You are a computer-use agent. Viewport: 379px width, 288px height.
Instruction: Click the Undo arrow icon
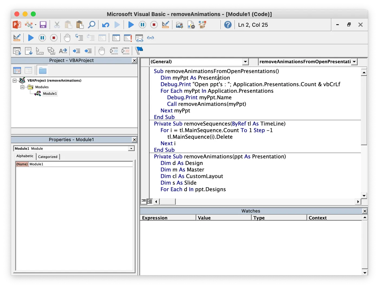106,25
